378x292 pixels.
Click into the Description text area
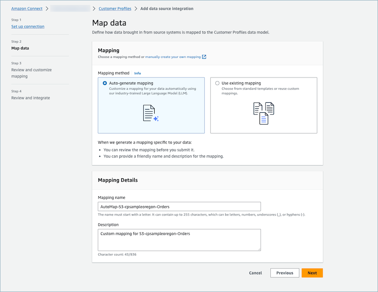pos(180,239)
